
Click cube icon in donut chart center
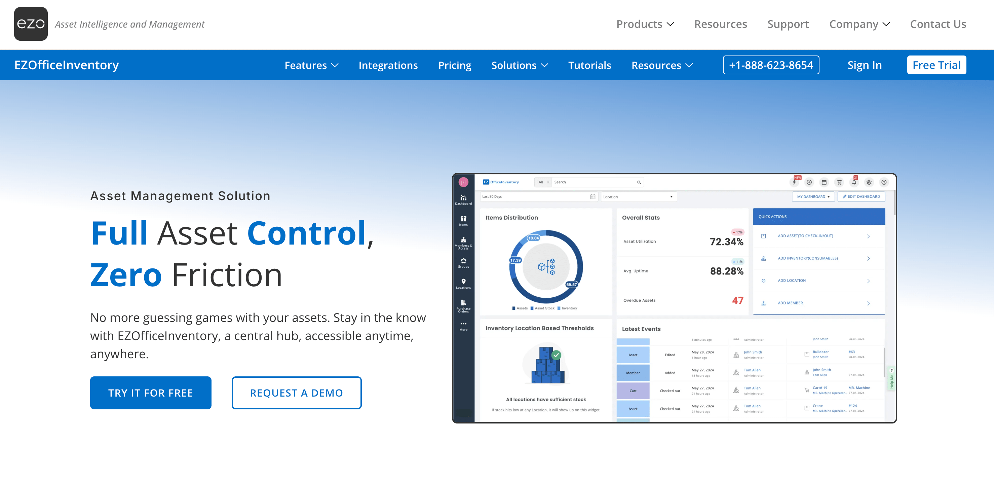(x=546, y=266)
